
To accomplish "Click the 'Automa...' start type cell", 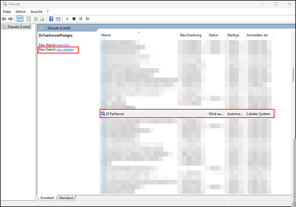I will point(235,114).
